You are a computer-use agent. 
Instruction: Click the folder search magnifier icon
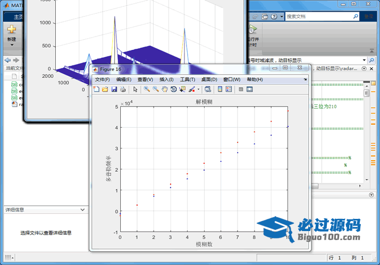[x=371, y=60]
